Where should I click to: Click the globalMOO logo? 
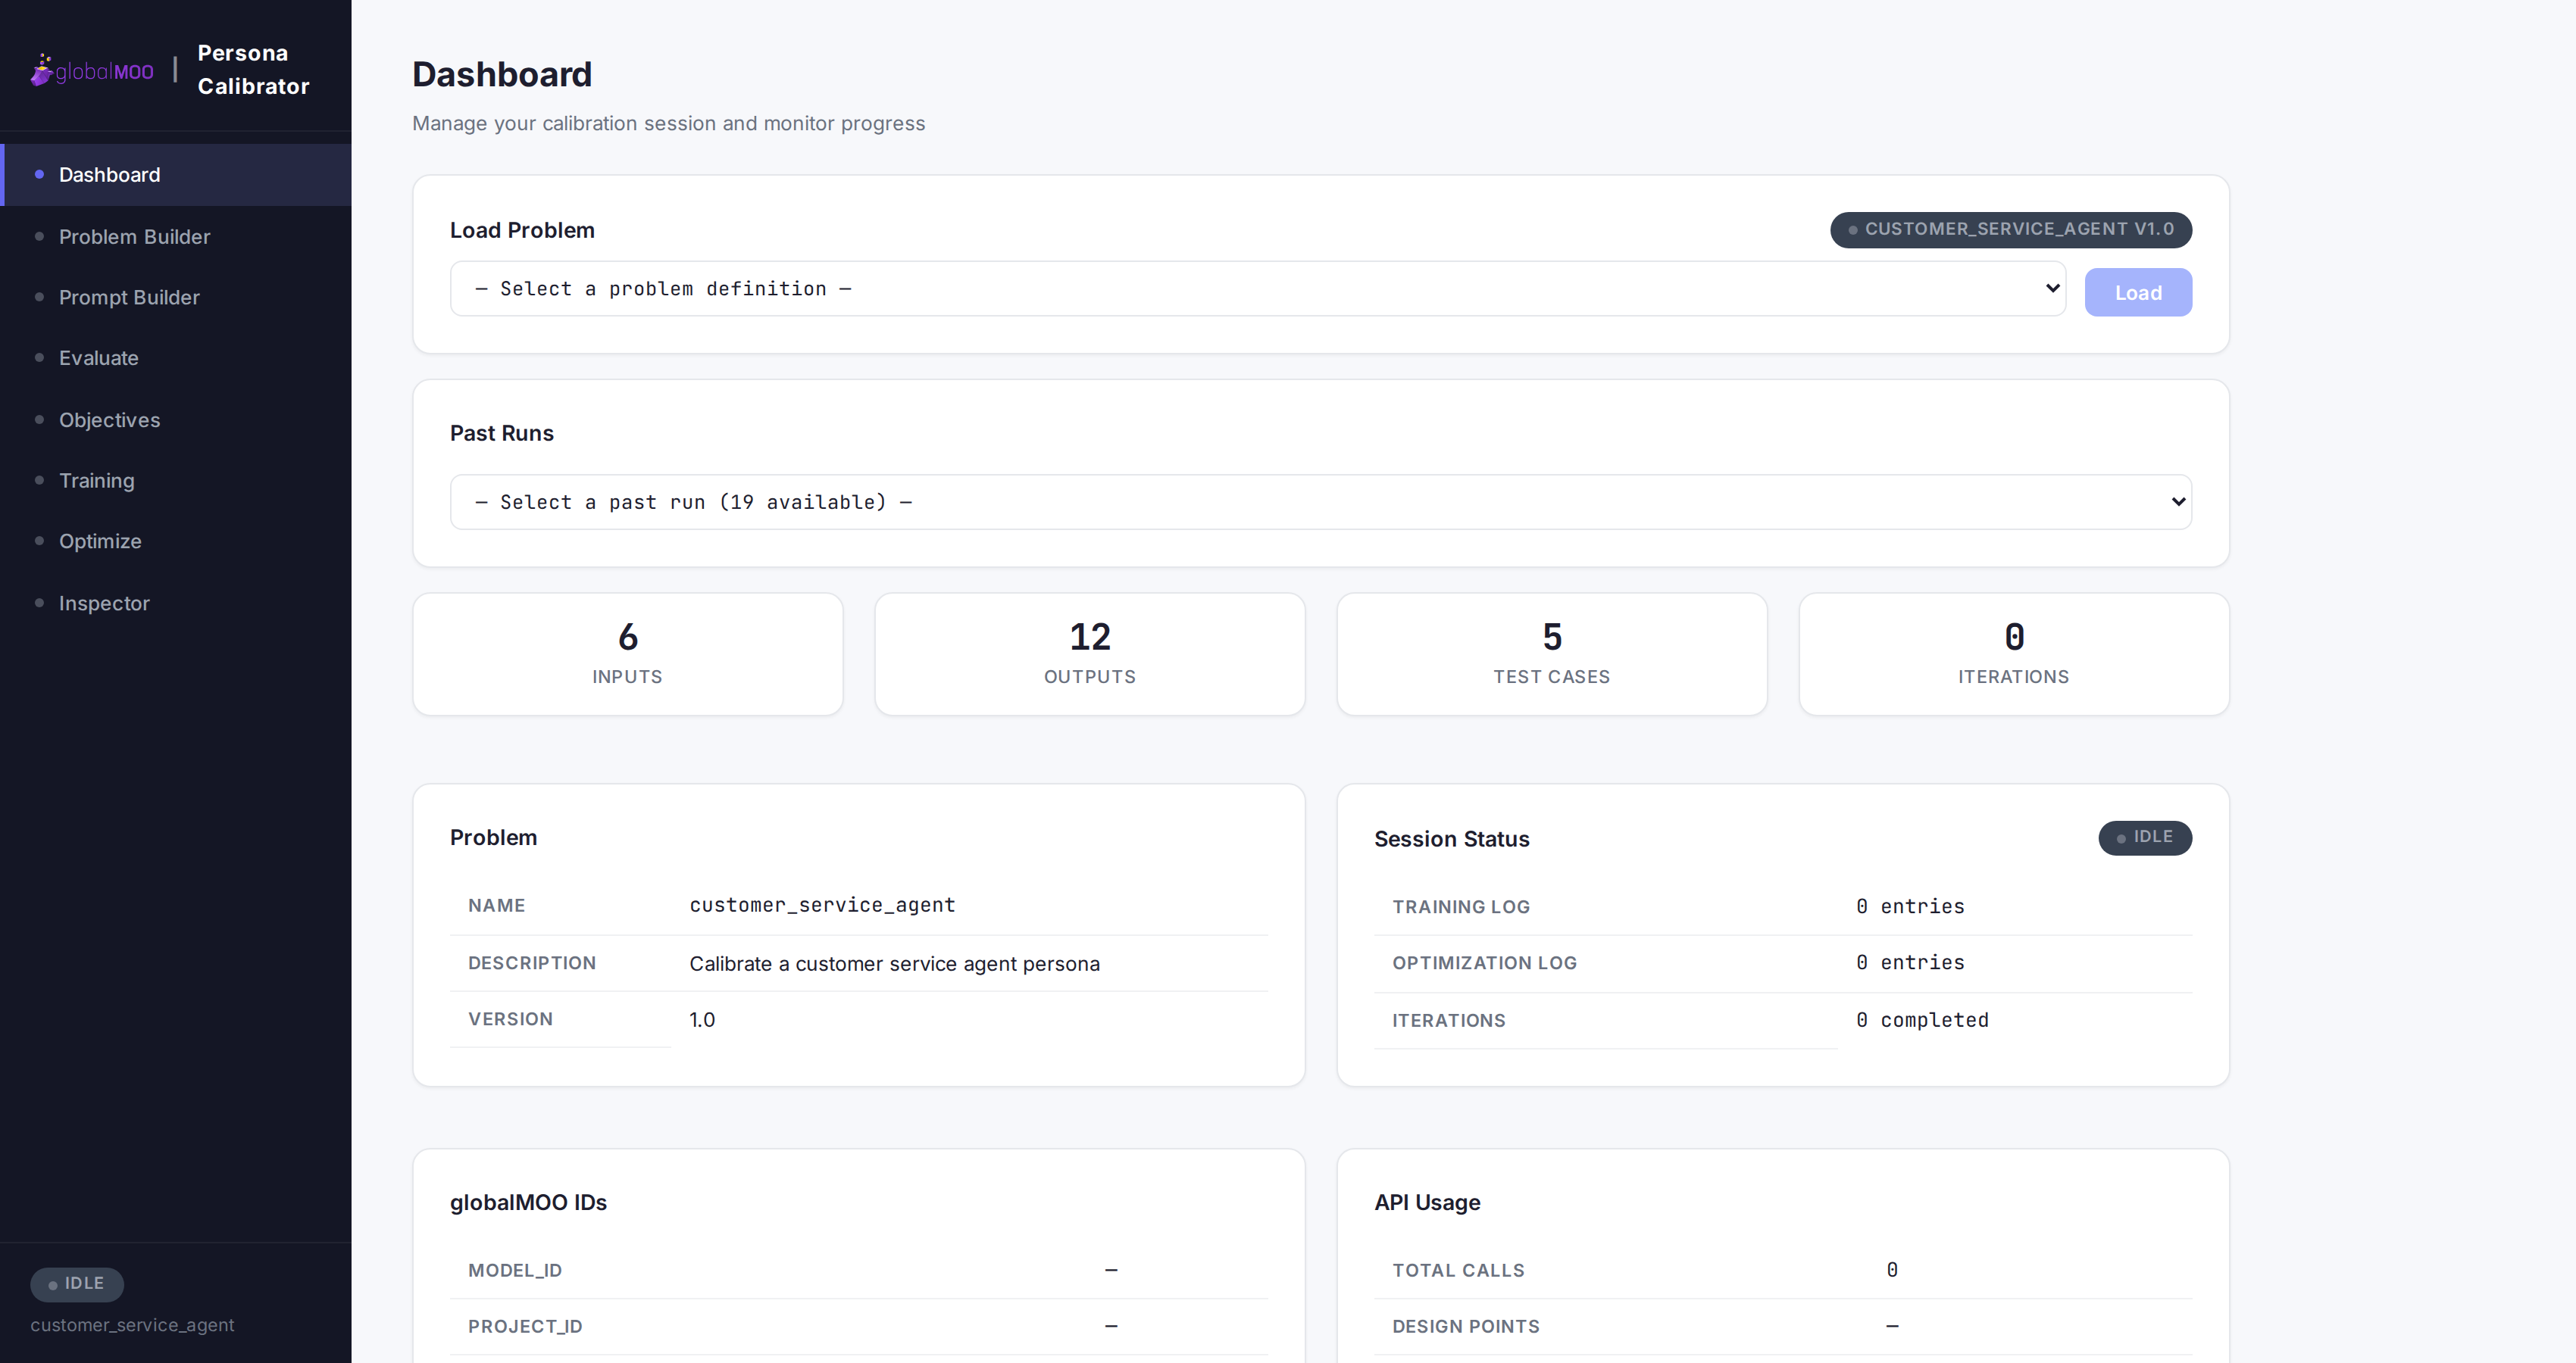(92, 70)
